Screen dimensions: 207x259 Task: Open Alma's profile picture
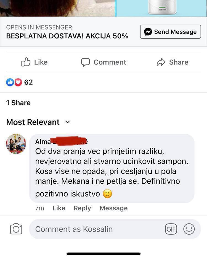click(16, 144)
